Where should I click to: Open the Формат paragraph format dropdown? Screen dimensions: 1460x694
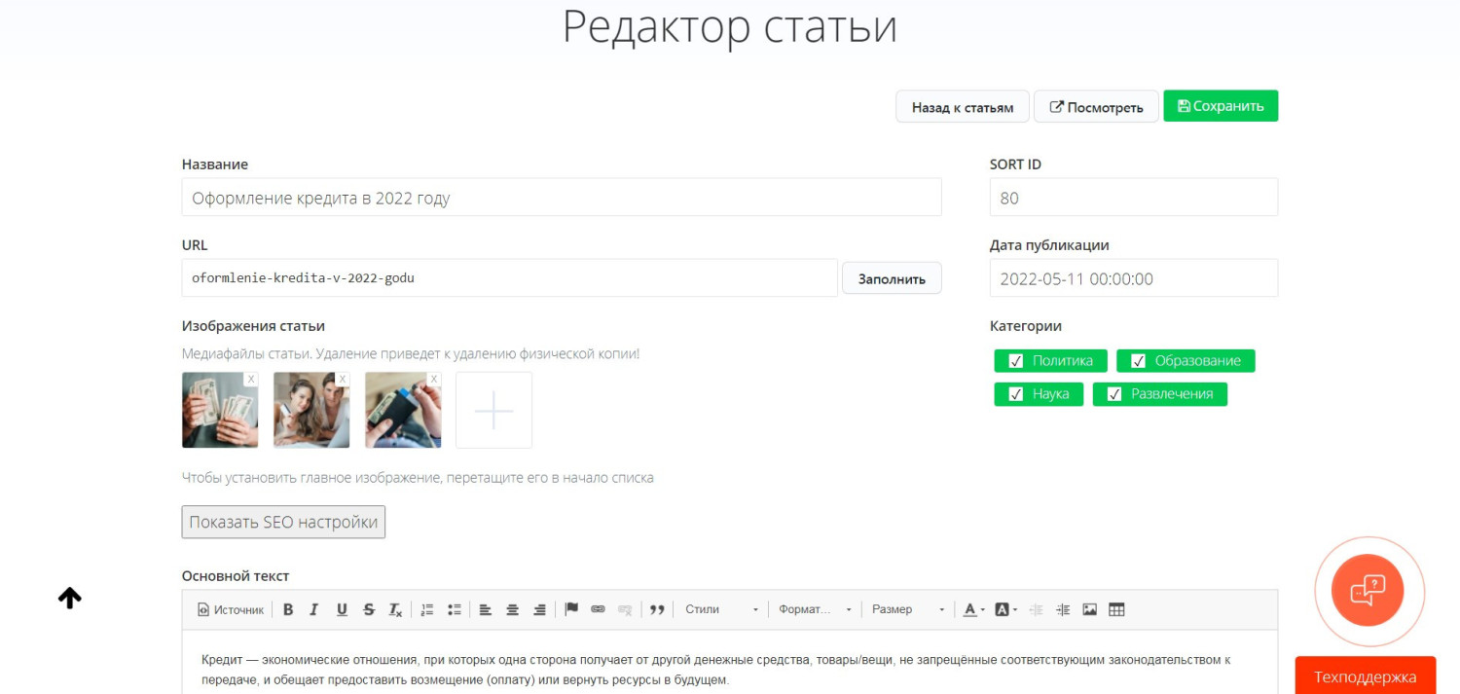tap(815, 609)
